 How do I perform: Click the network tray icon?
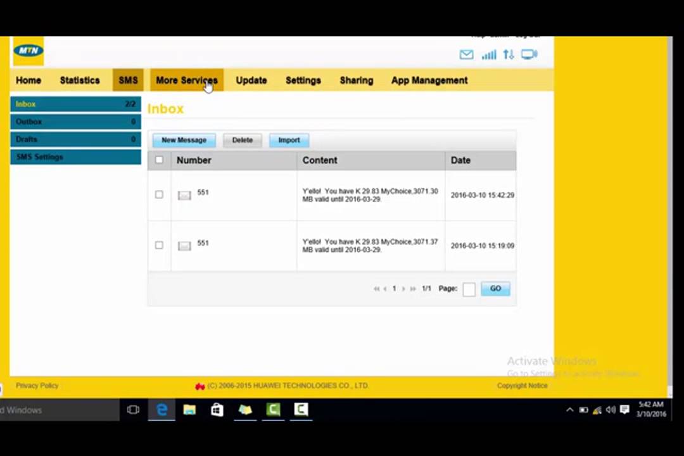click(597, 410)
